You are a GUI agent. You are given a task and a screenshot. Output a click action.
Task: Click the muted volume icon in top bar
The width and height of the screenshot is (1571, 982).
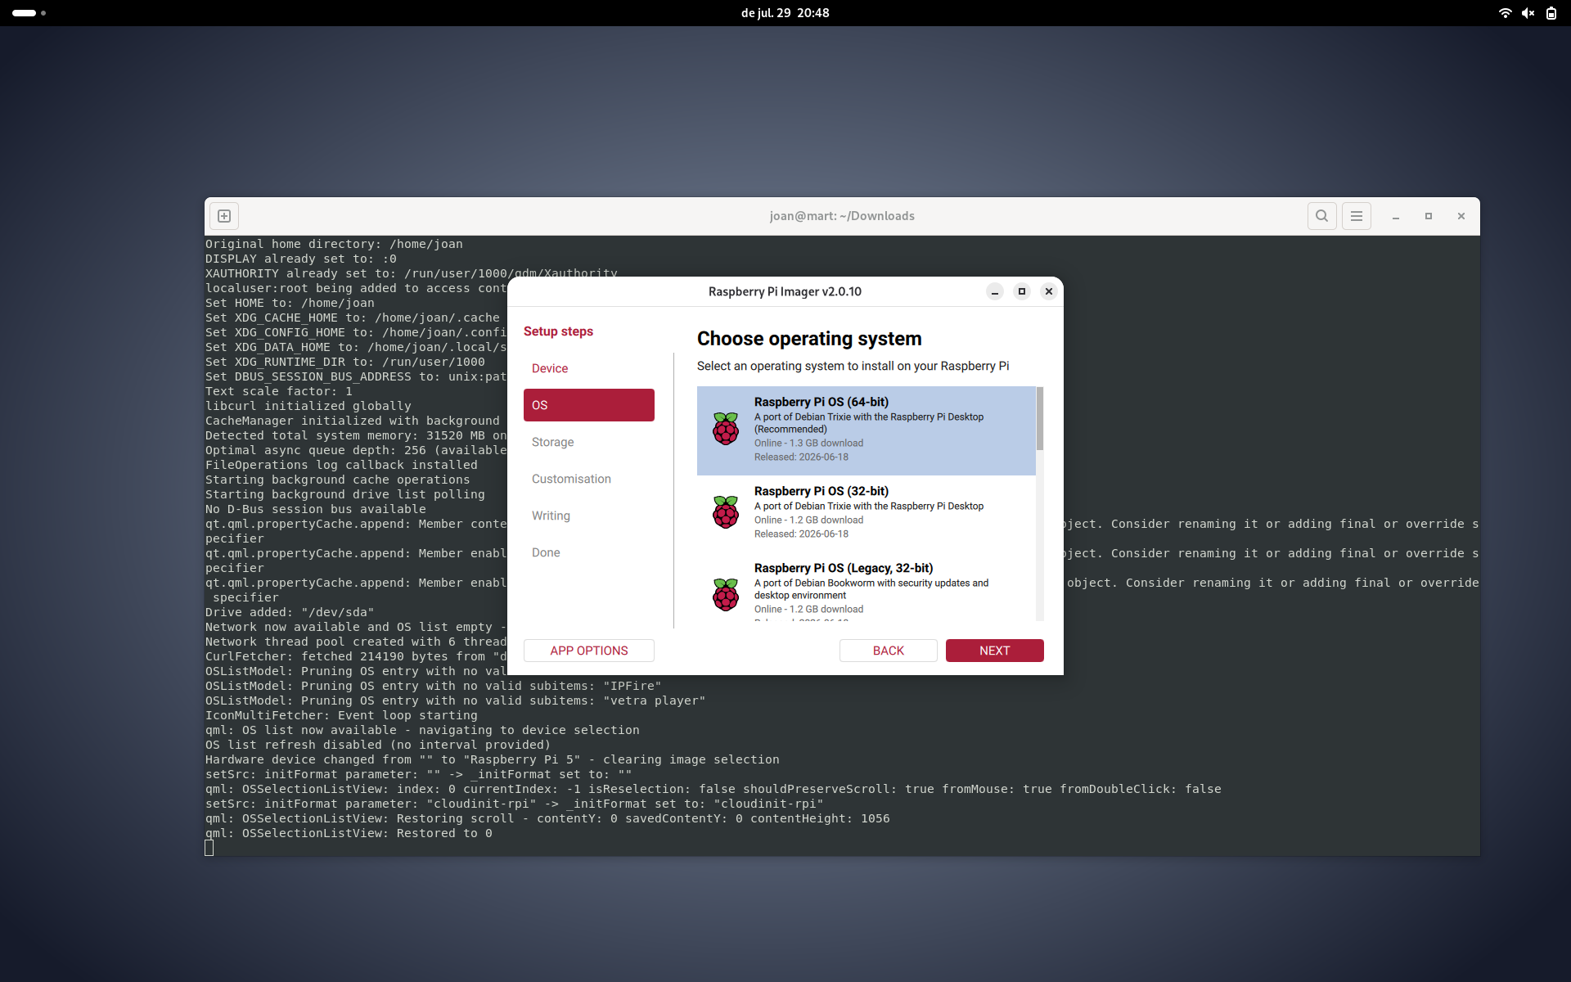click(1528, 13)
